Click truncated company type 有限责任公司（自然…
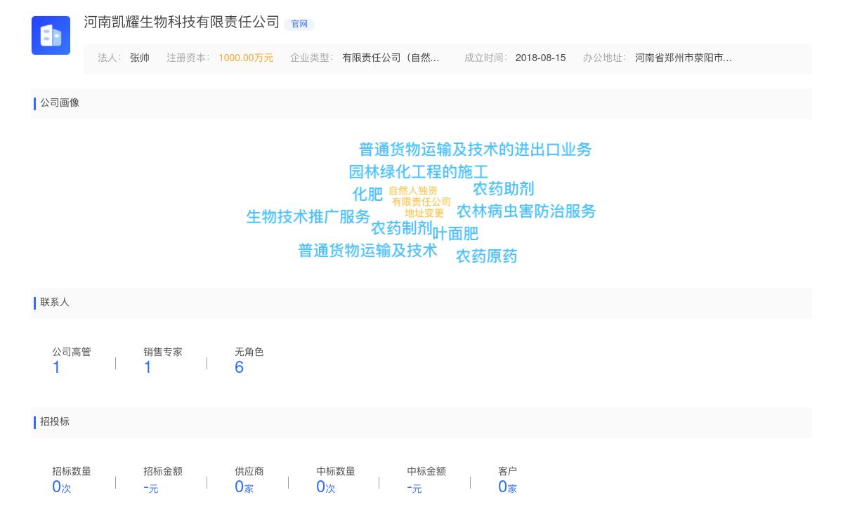The height and width of the screenshot is (528, 843). pyautogui.click(x=391, y=58)
